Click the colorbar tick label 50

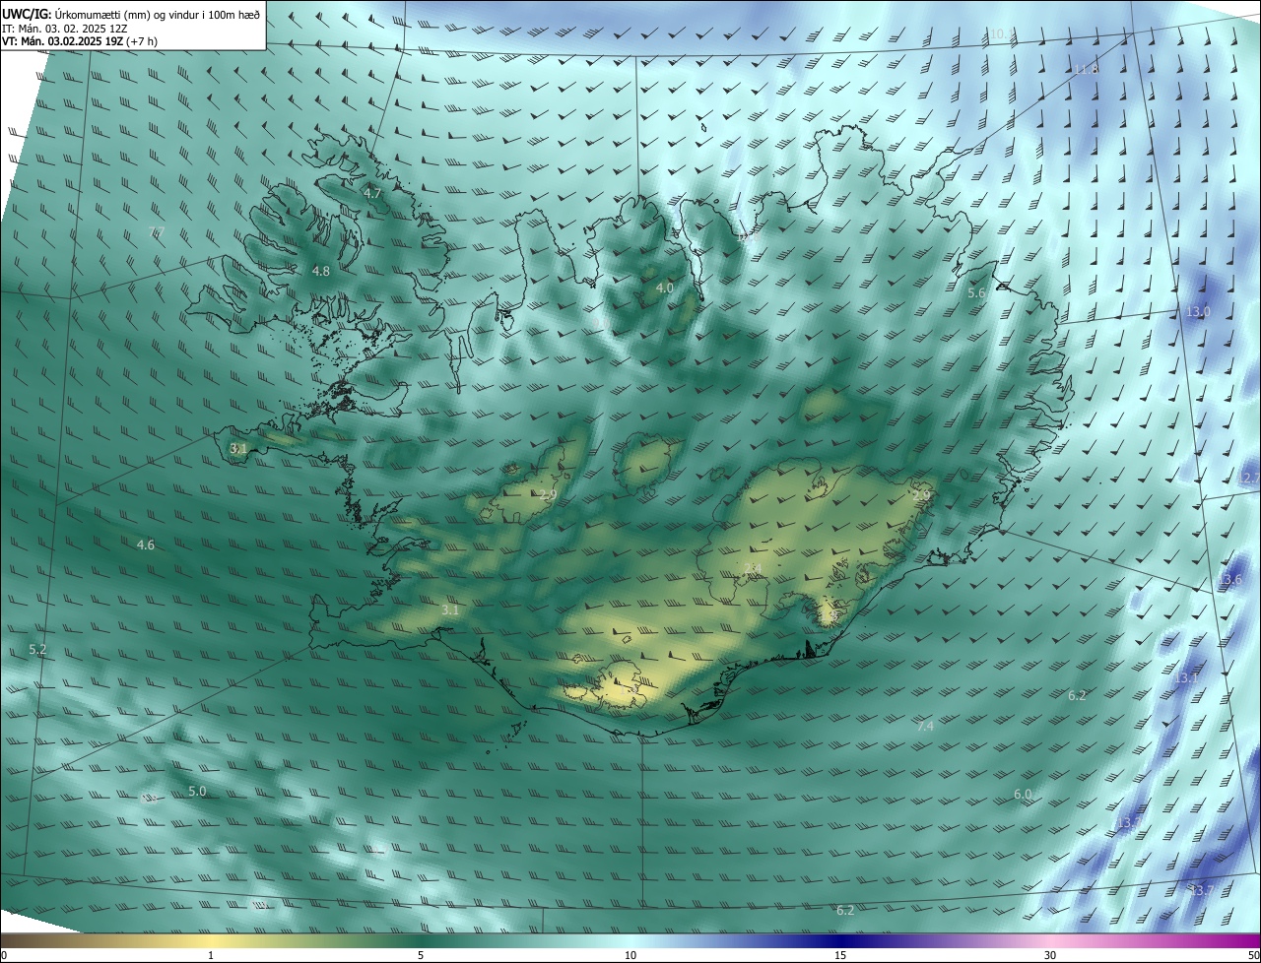coord(1253,955)
